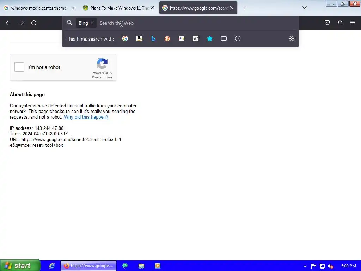The image size is (361, 271).
Task: Search this time with Wikipedia
Action: point(195,38)
